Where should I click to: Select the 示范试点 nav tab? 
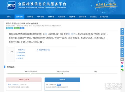[93, 17]
